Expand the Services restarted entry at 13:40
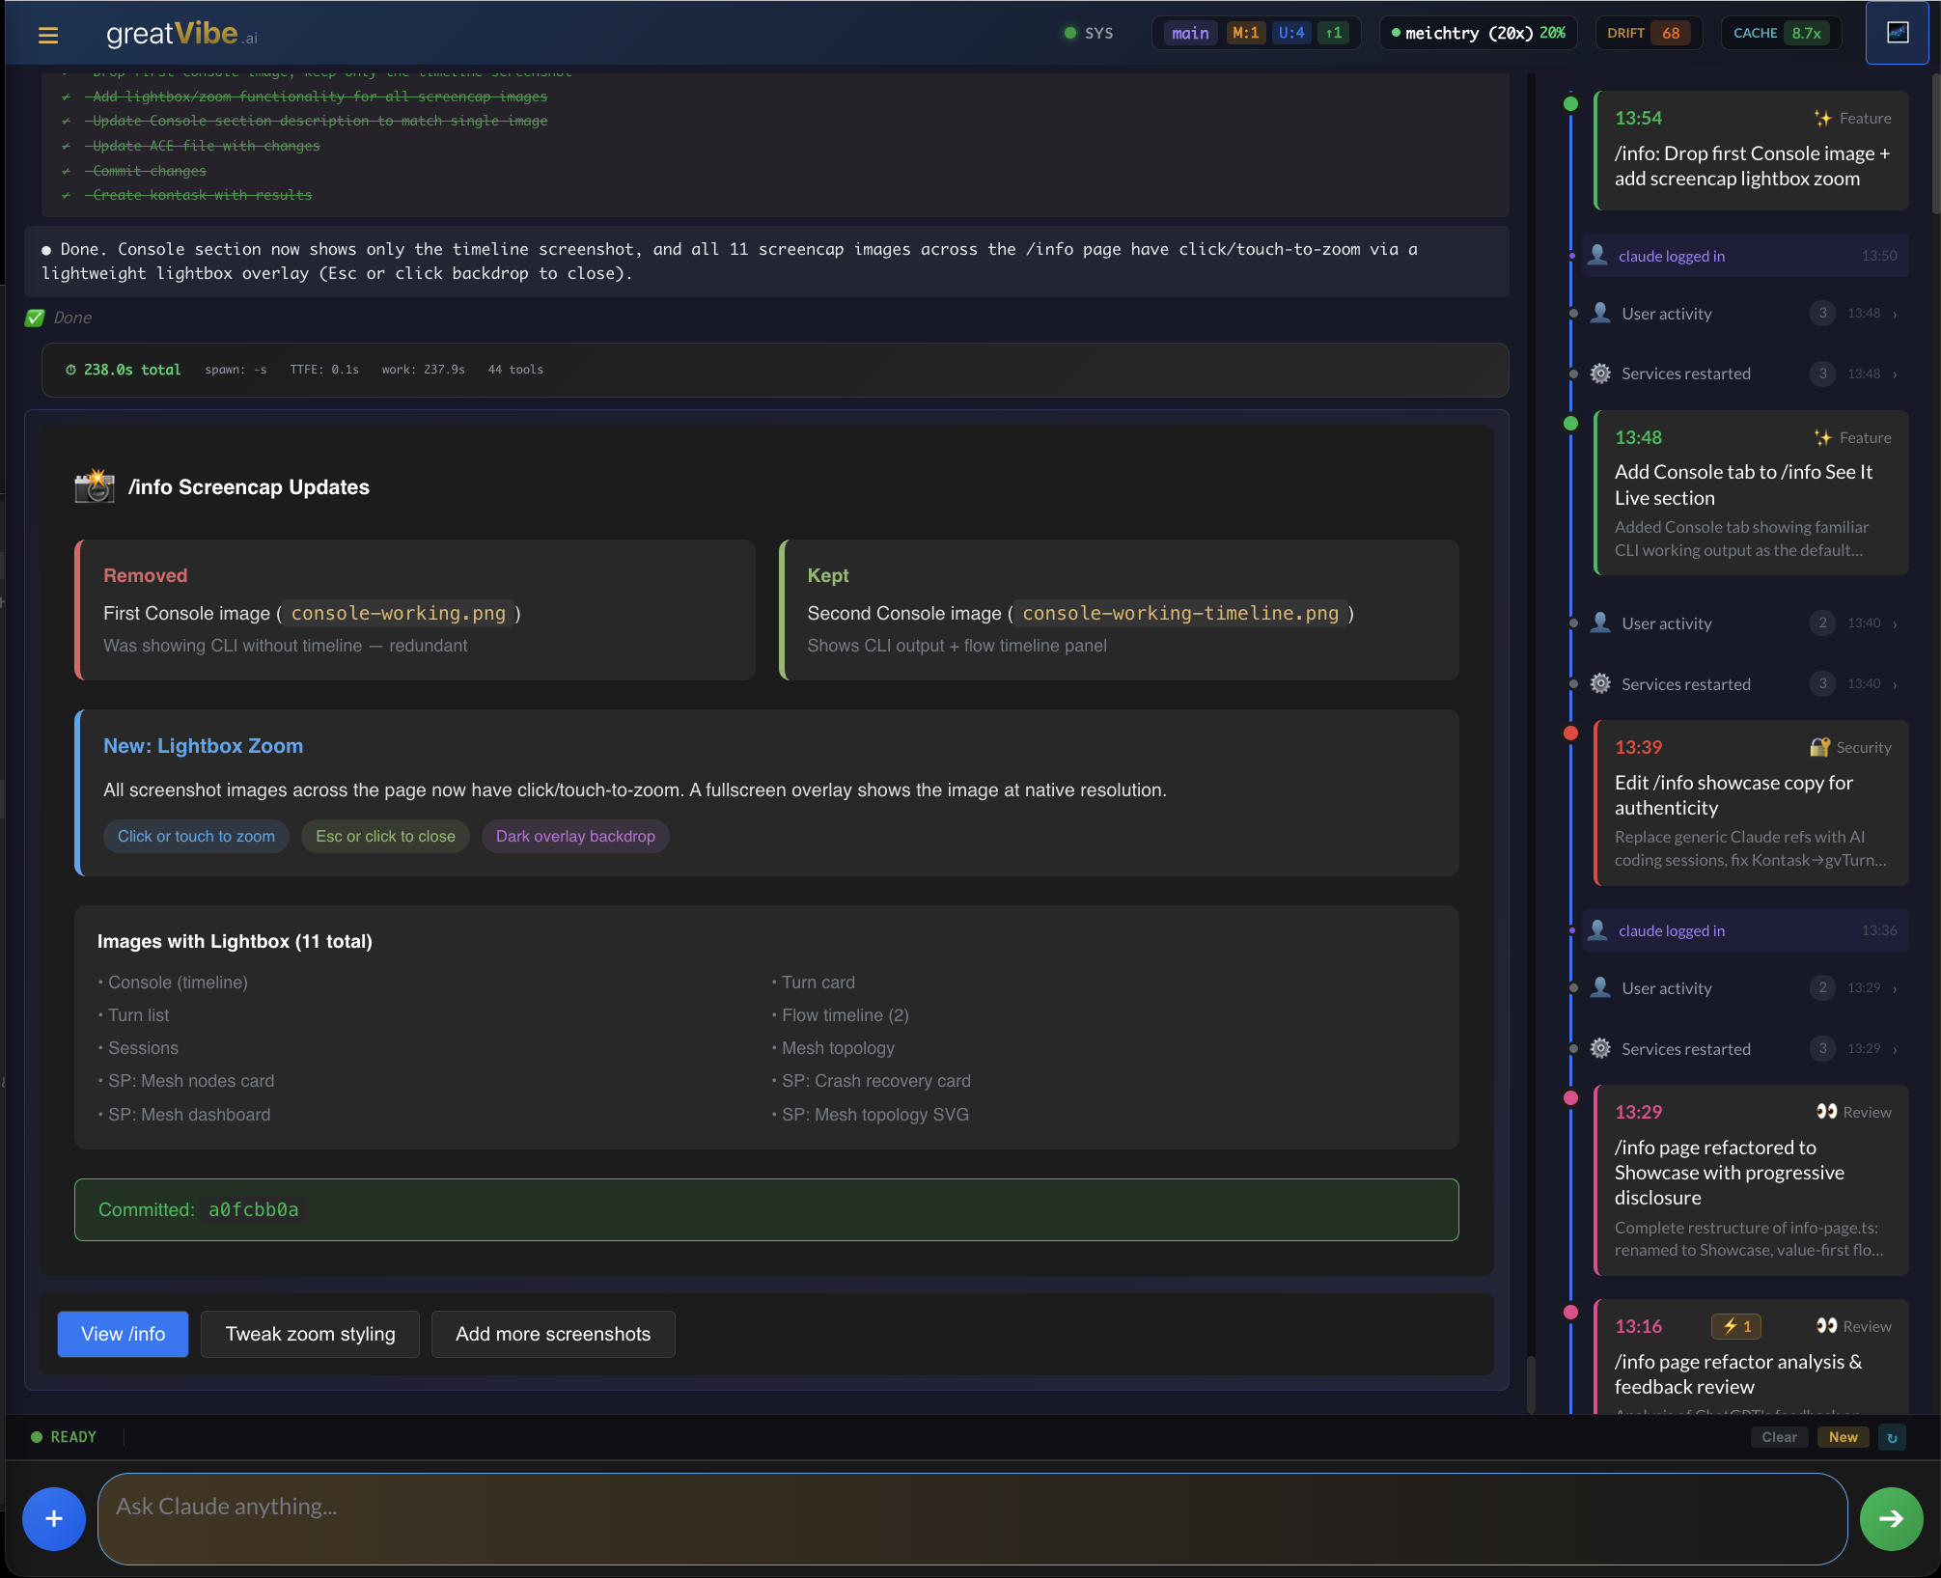The height and width of the screenshot is (1578, 1941). coord(1737,683)
